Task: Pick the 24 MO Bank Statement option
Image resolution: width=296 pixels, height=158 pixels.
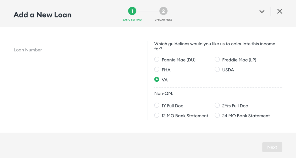Action: [217, 116]
